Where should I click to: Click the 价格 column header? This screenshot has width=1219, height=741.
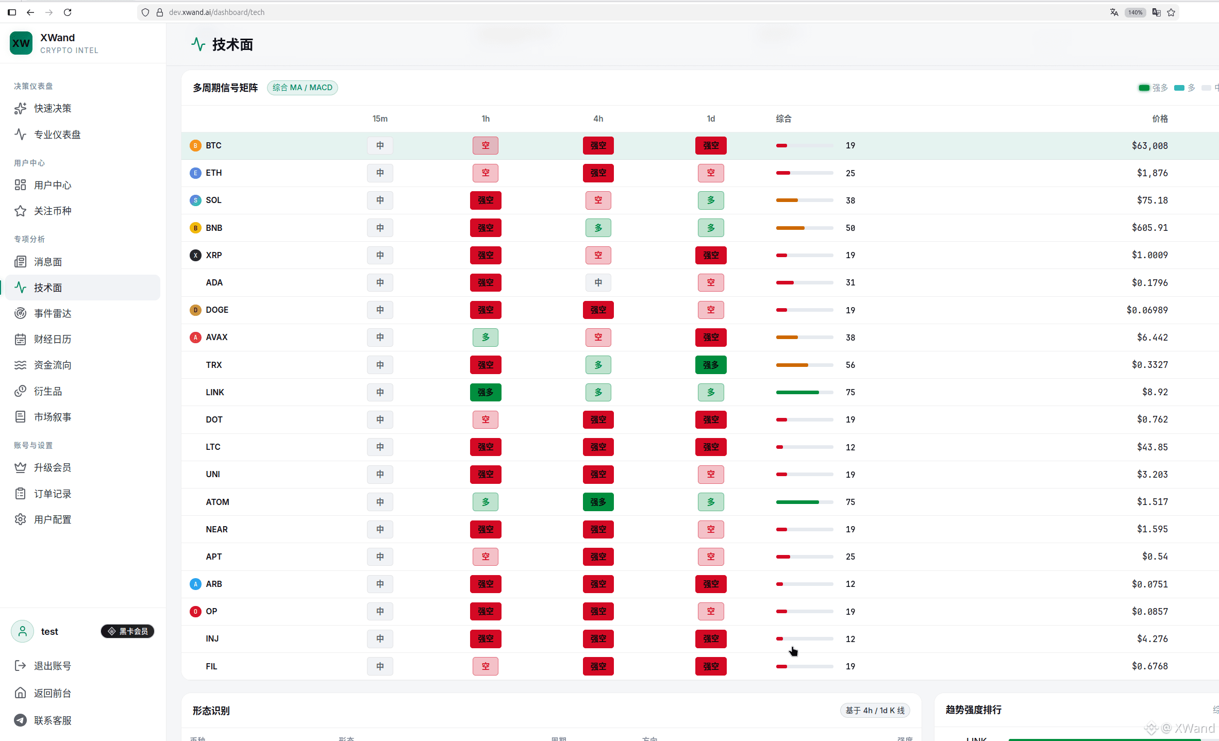point(1160,119)
